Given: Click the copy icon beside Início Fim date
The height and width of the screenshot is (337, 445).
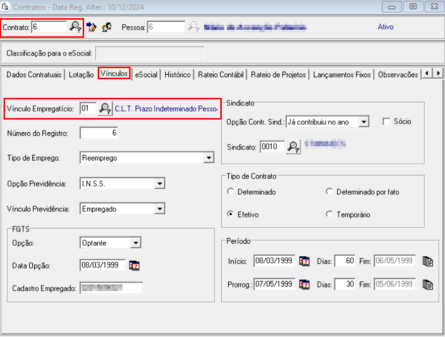Looking at the screenshot, I should (x=427, y=261).
